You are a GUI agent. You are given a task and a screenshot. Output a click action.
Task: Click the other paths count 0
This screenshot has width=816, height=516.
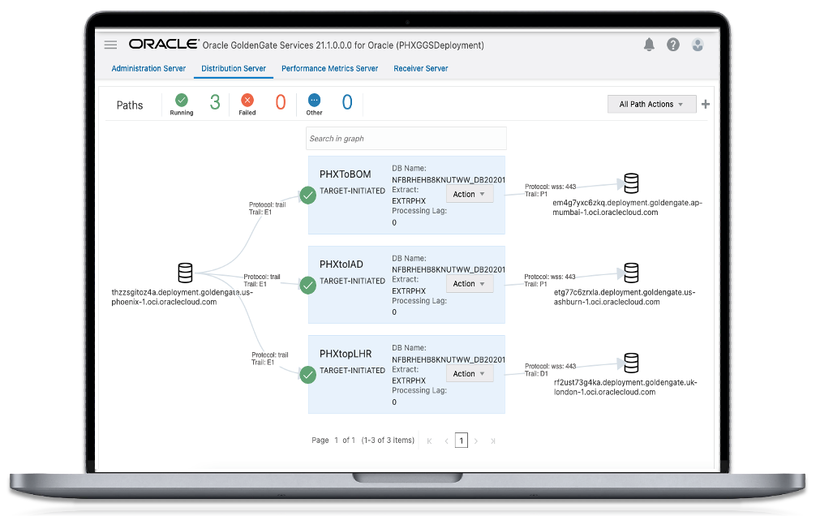point(347,102)
